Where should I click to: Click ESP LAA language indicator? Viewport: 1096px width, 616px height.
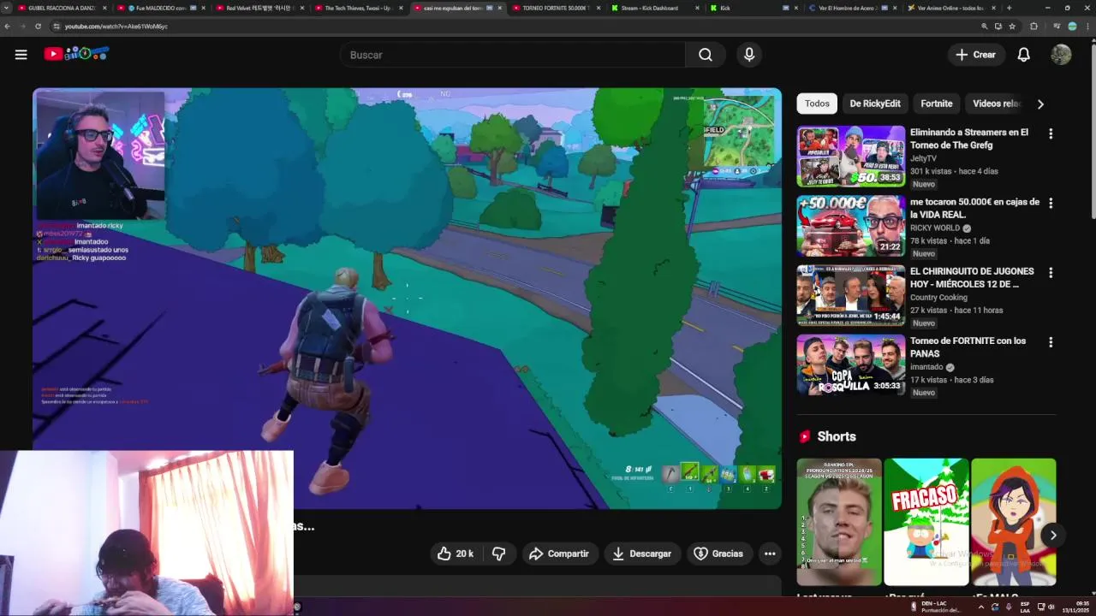point(1025,607)
